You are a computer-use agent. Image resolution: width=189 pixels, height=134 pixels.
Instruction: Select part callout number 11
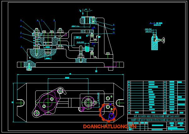(114, 32)
